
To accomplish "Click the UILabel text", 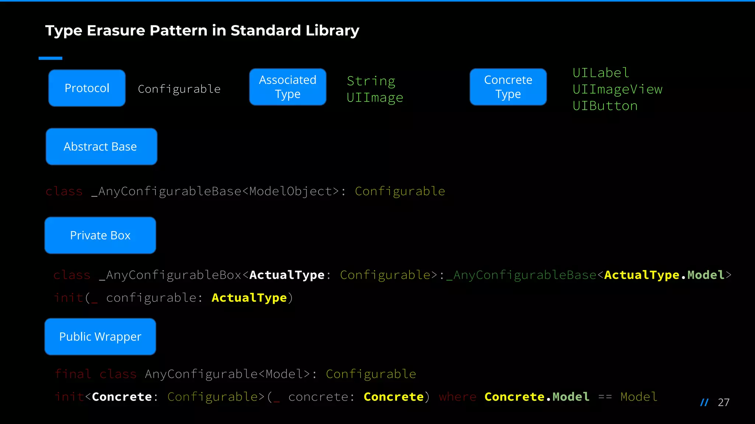I will pos(601,73).
